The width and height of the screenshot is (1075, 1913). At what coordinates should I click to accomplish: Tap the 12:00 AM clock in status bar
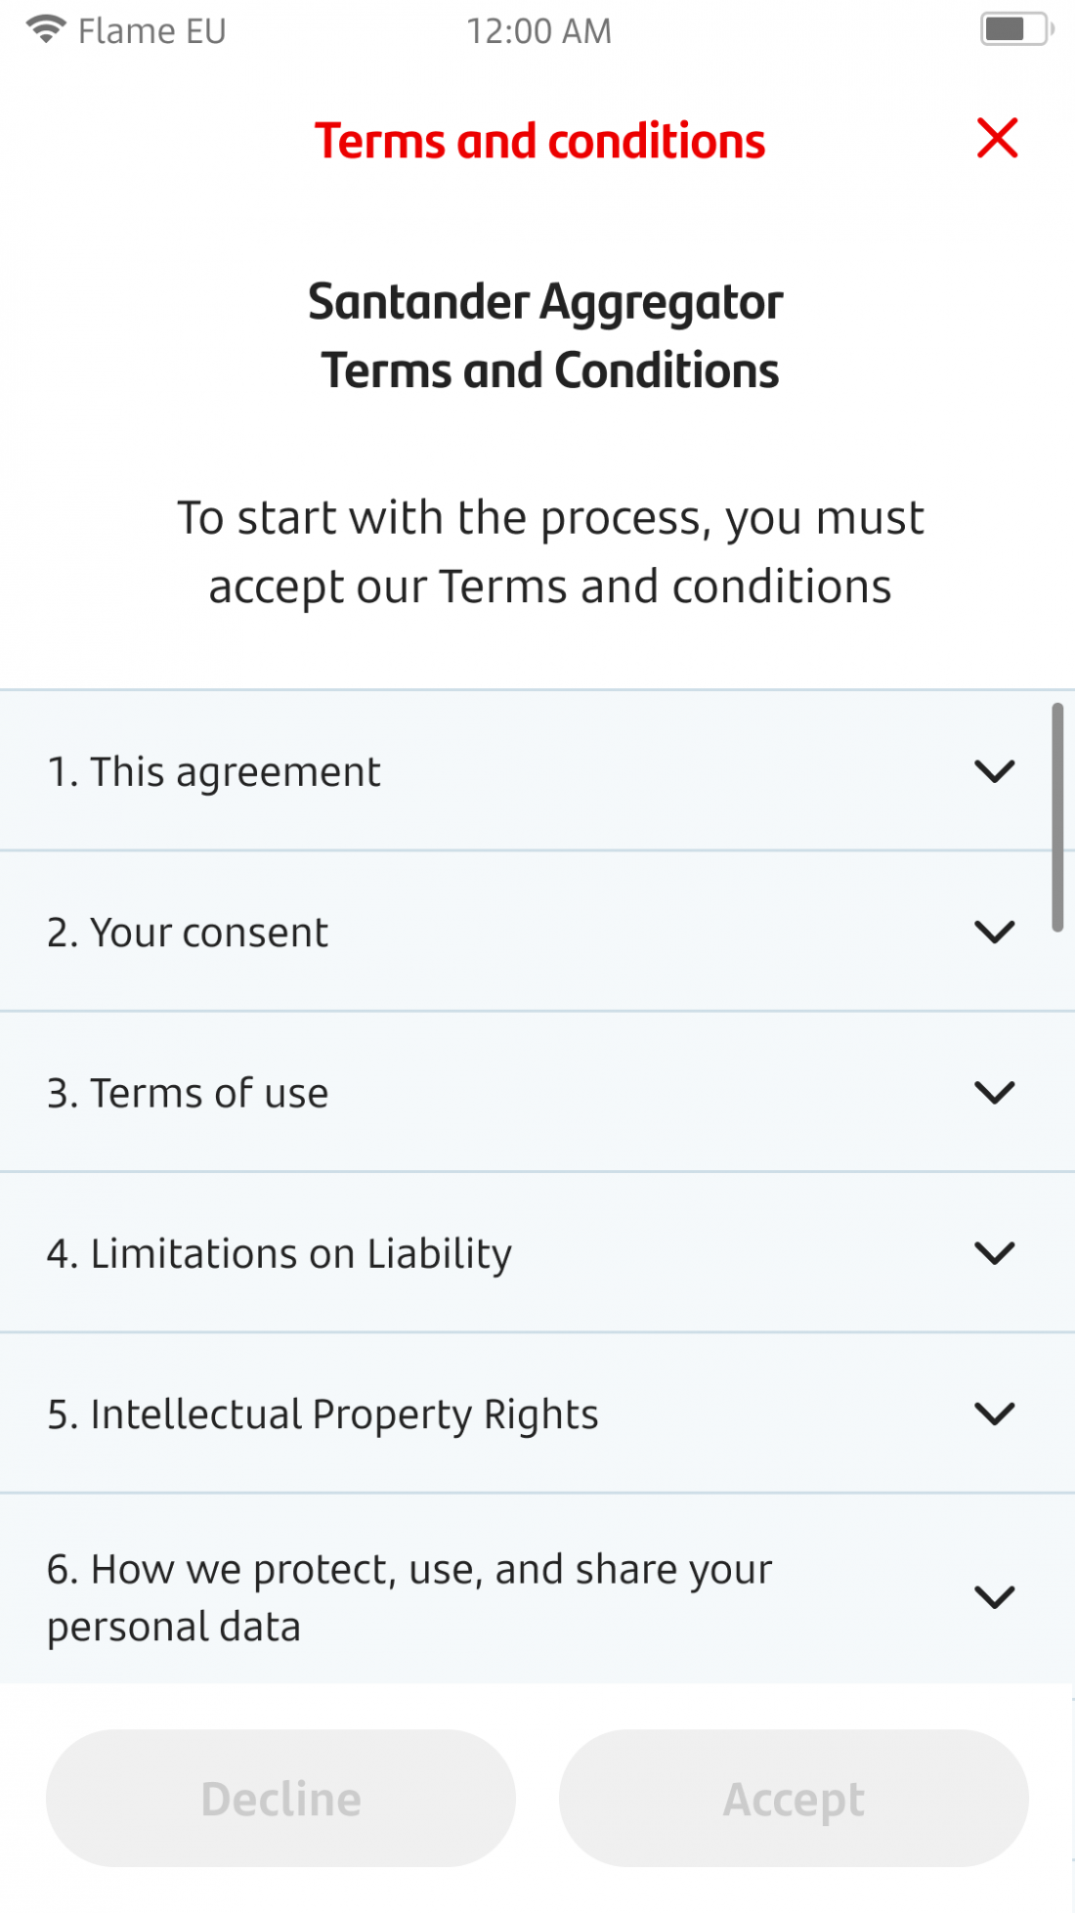[x=538, y=31]
